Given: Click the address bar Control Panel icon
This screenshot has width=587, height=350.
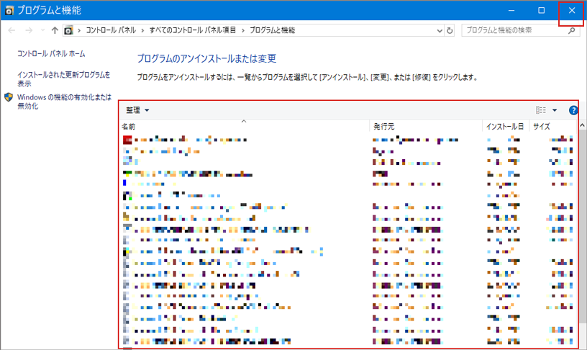Looking at the screenshot, I should click(x=68, y=30).
